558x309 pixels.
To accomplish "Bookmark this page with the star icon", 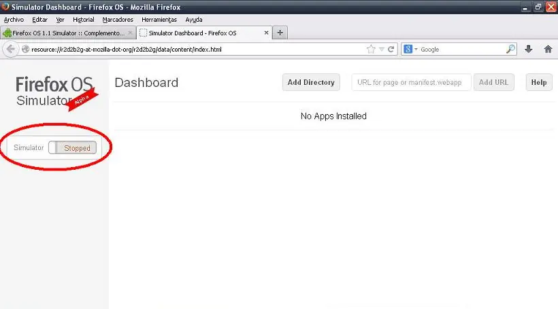I will pyautogui.click(x=371, y=49).
